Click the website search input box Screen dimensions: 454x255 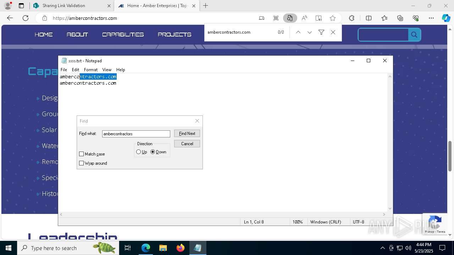(x=383, y=35)
